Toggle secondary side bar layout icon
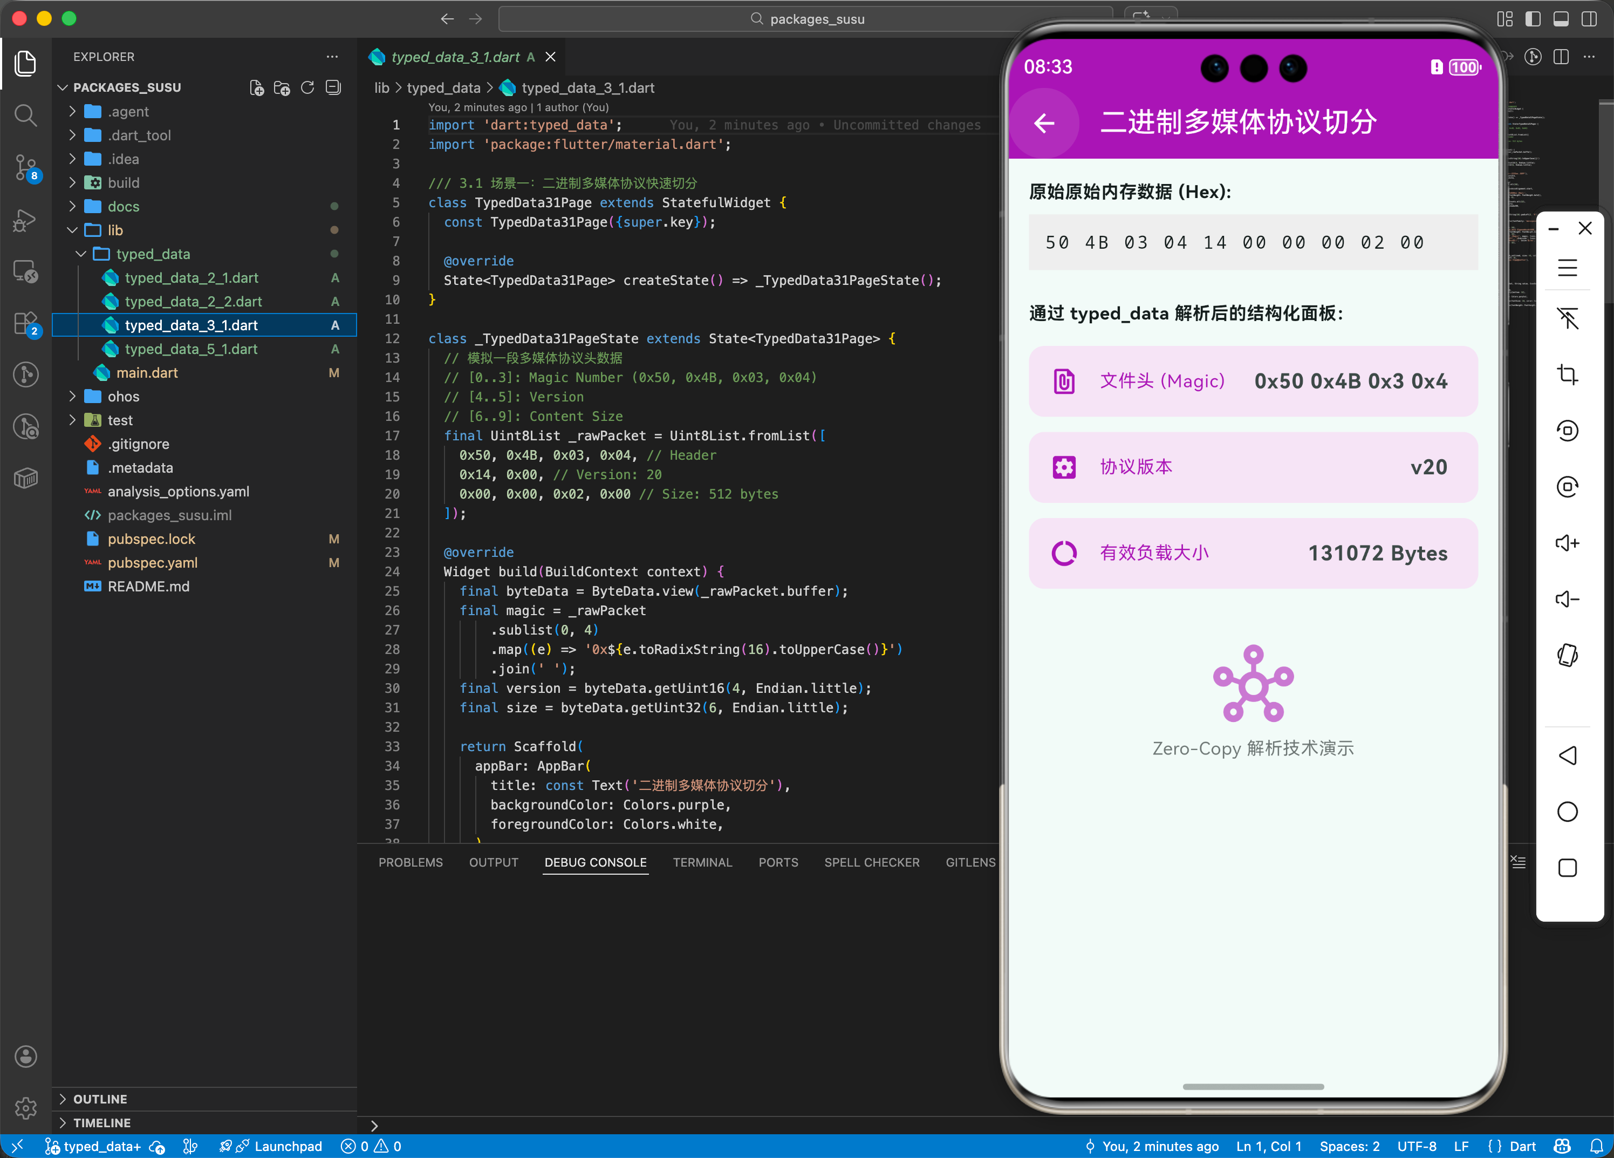The image size is (1614, 1158). click(1589, 19)
